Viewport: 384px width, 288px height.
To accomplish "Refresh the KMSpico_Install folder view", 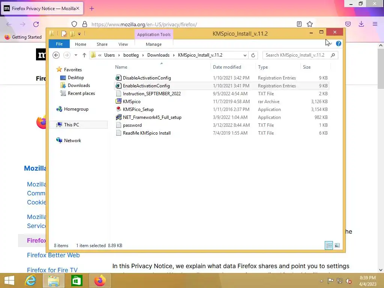I will 253,55.
